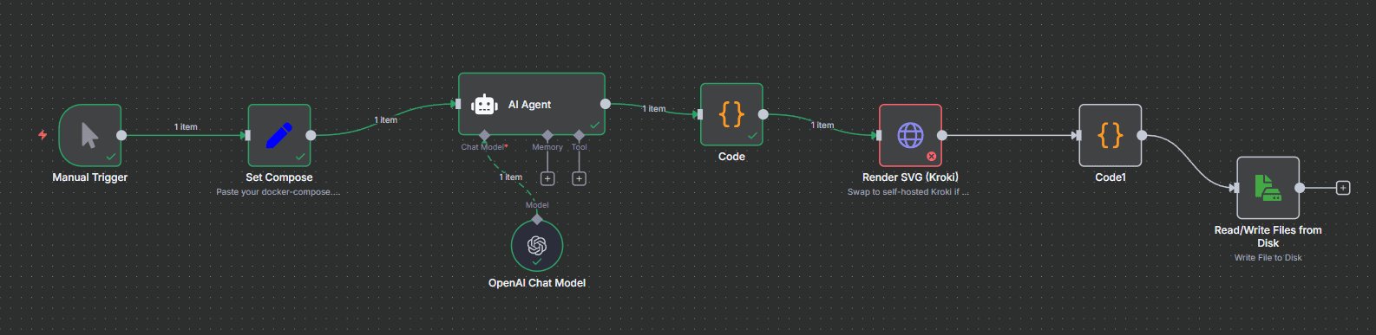Click the Manual Trigger output connector dot

point(121,135)
